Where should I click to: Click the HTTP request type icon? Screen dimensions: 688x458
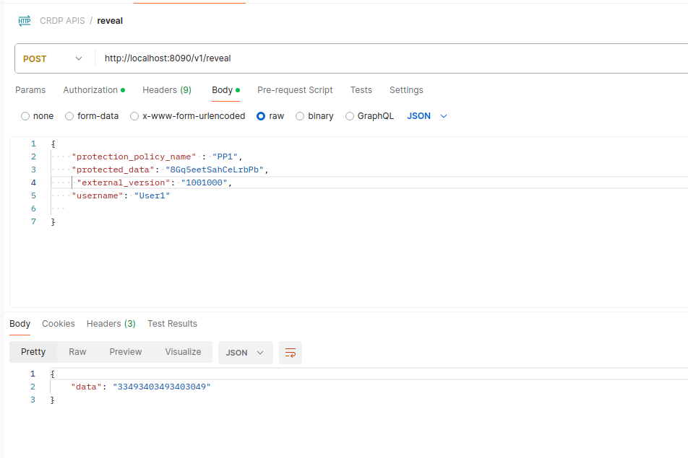(x=24, y=20)
